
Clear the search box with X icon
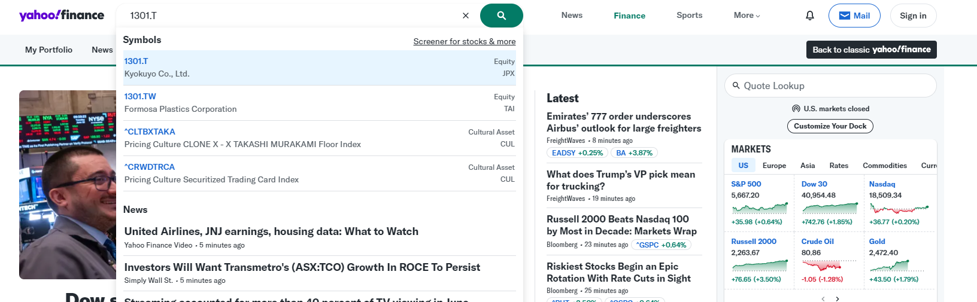point(466,16)
